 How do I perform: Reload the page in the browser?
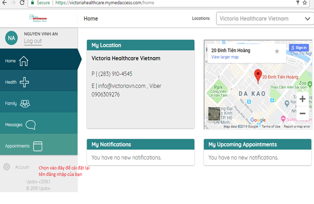pyautogui.click(x=22, y=3)
